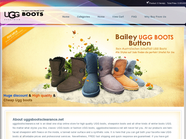The image size is (186, 139).
Task: Click Total Price: 0.00USD text
Action: pyautogui.click(x=177, y=3)
